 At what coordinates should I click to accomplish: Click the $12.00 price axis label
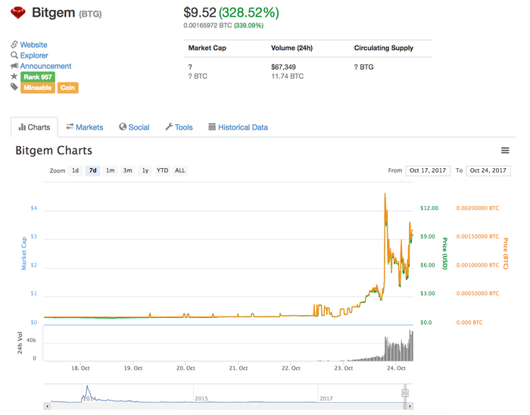[429, 208]
